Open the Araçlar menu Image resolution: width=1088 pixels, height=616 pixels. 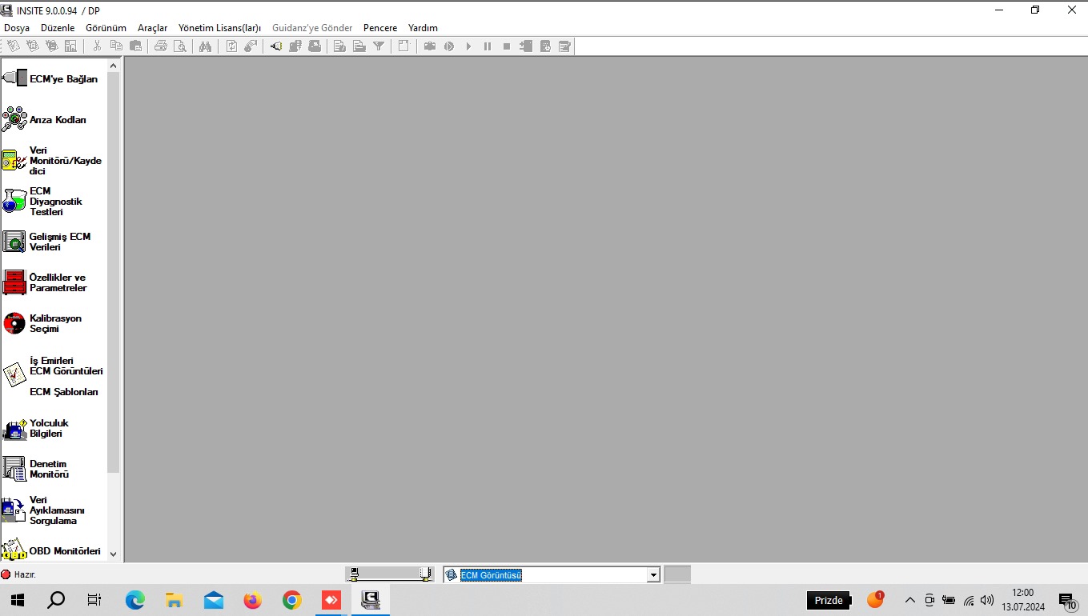click(x=152, y=28)
